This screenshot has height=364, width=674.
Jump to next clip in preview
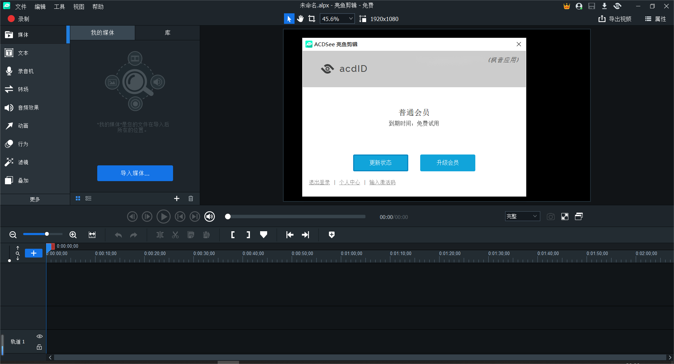(195, 217)
